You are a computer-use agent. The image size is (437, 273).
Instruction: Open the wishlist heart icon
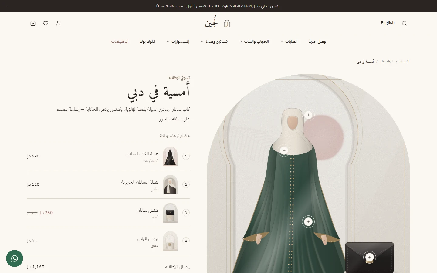(x=46, y=23)
